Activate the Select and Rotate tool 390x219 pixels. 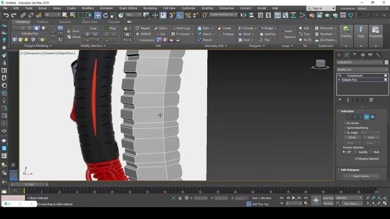coord(105,15)
